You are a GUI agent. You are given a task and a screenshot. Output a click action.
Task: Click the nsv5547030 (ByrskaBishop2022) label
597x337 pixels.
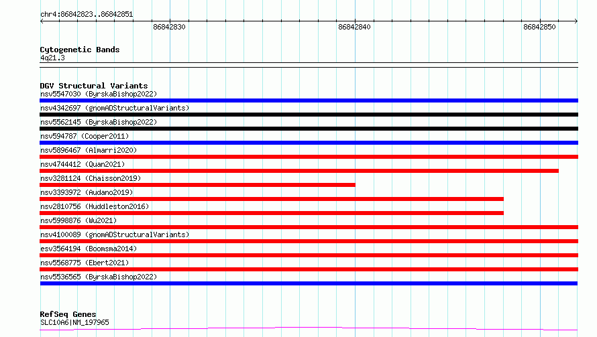coord(99,94)
